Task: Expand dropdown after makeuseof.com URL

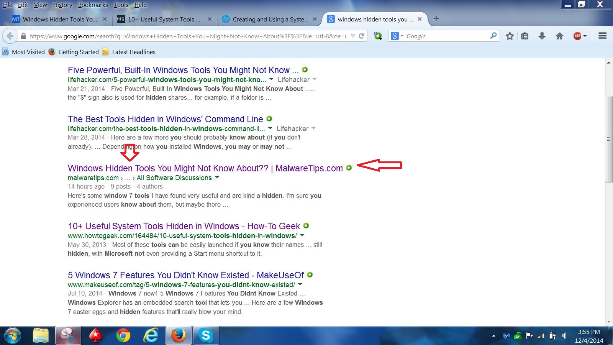Action: [300, 284]
